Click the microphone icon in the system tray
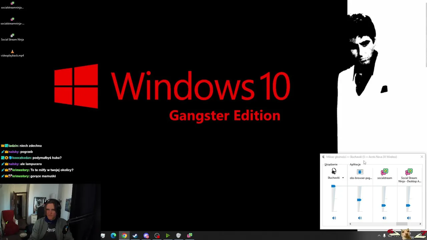The width and height of the screenshot is (427, 240). click(x=384, y=236)
